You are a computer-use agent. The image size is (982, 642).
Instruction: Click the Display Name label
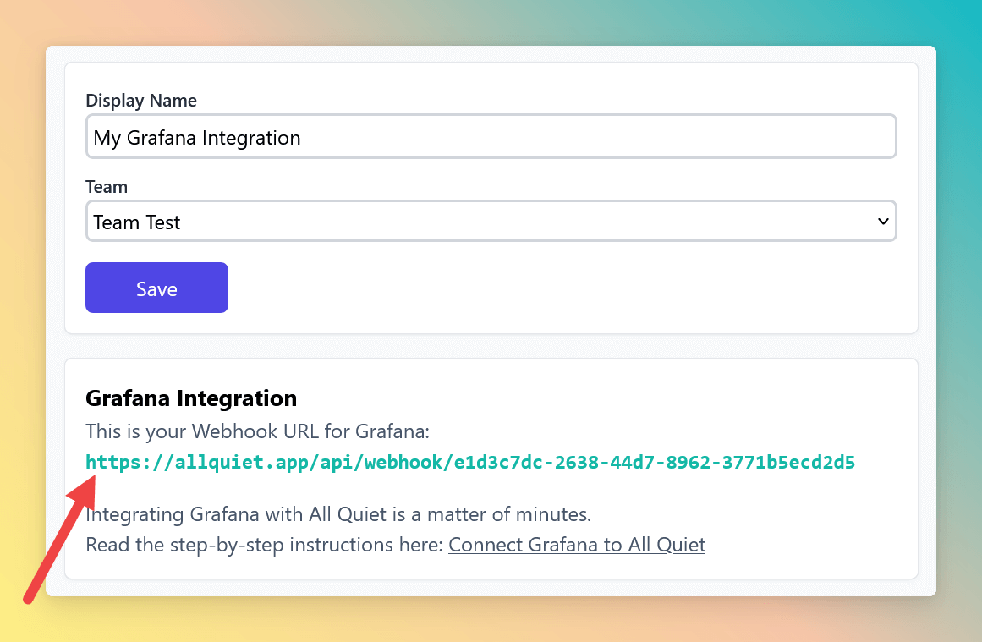pos(141,100)
